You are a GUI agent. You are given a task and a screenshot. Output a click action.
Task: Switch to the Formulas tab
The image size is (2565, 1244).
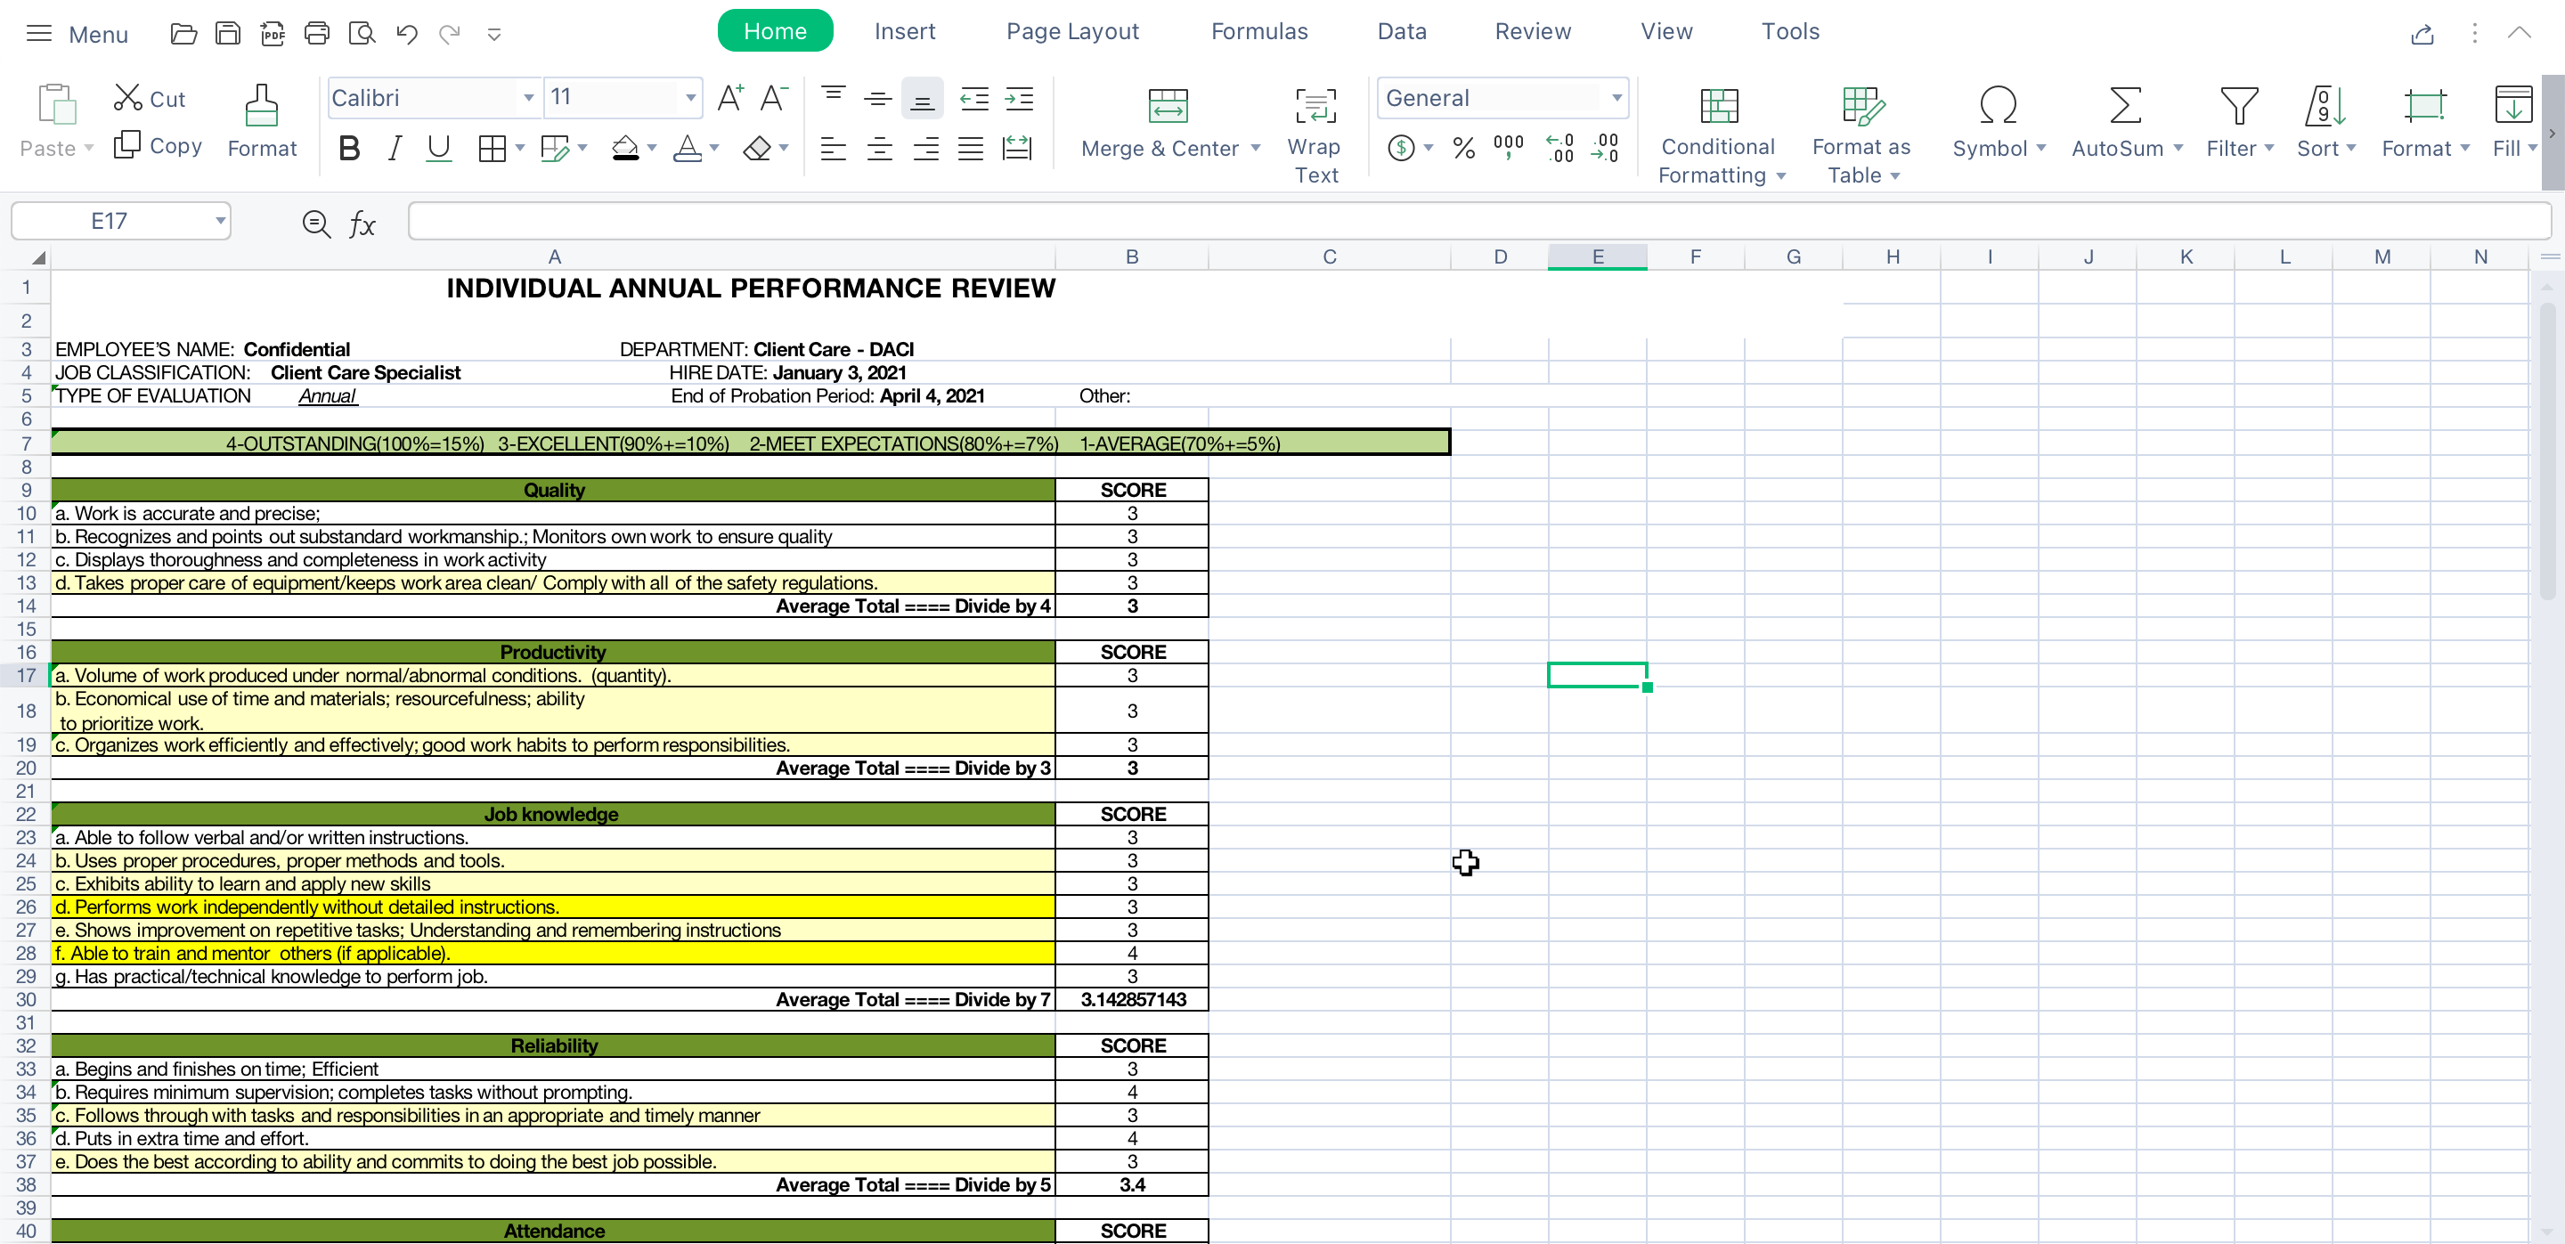[x=1258, y=32]
